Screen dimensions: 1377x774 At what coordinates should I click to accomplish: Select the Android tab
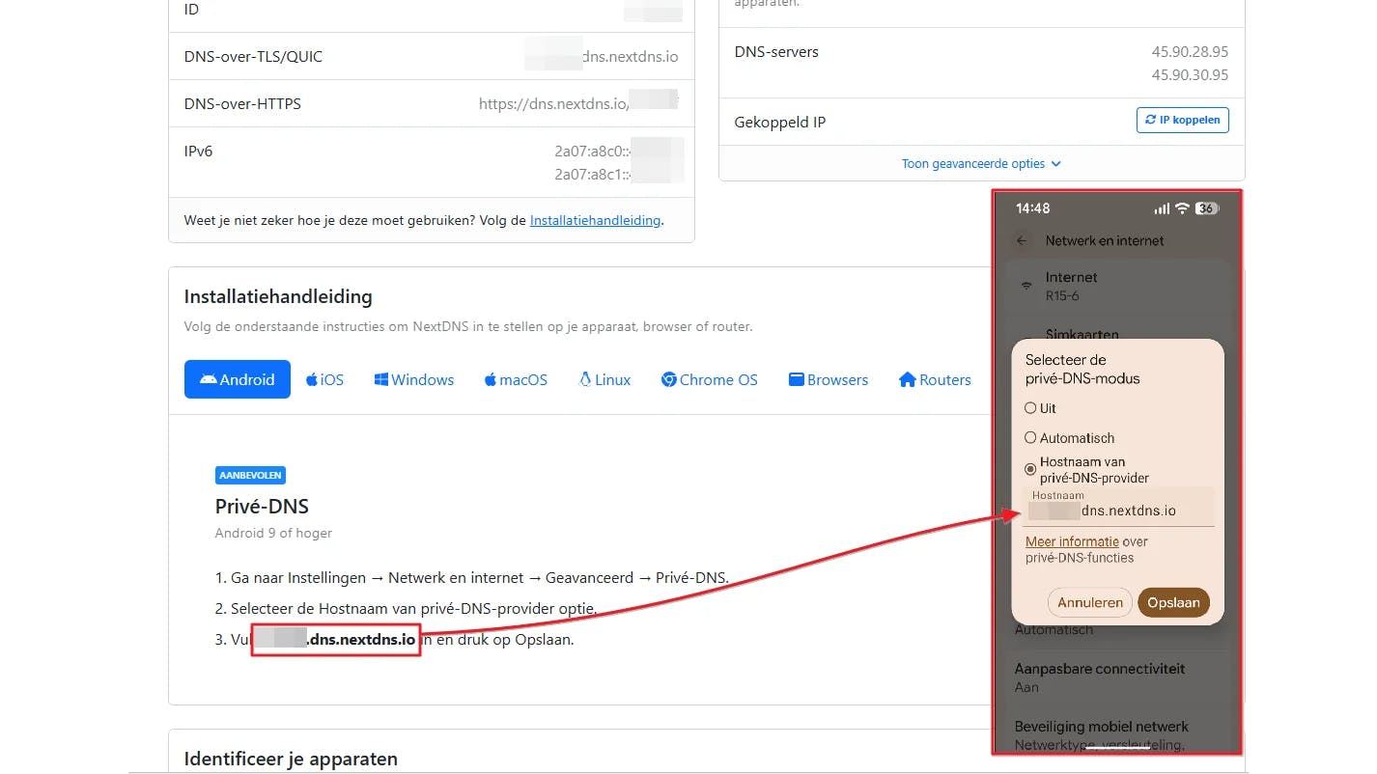pyautogui.click(x=238, y=379)
